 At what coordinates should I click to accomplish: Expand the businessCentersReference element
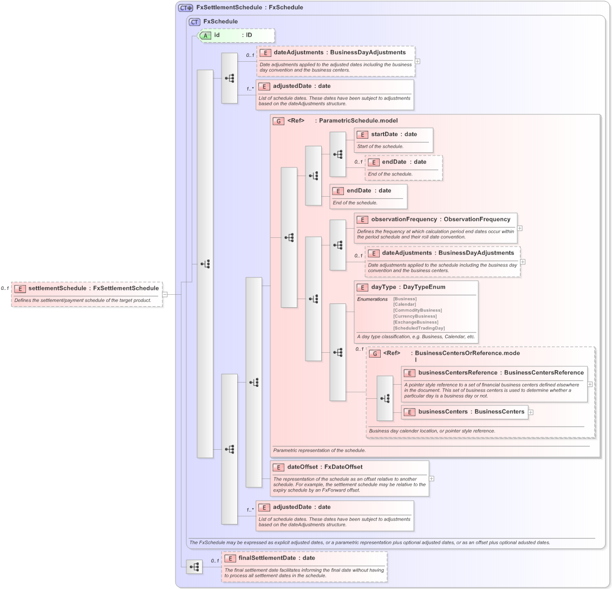click(590, 384)
